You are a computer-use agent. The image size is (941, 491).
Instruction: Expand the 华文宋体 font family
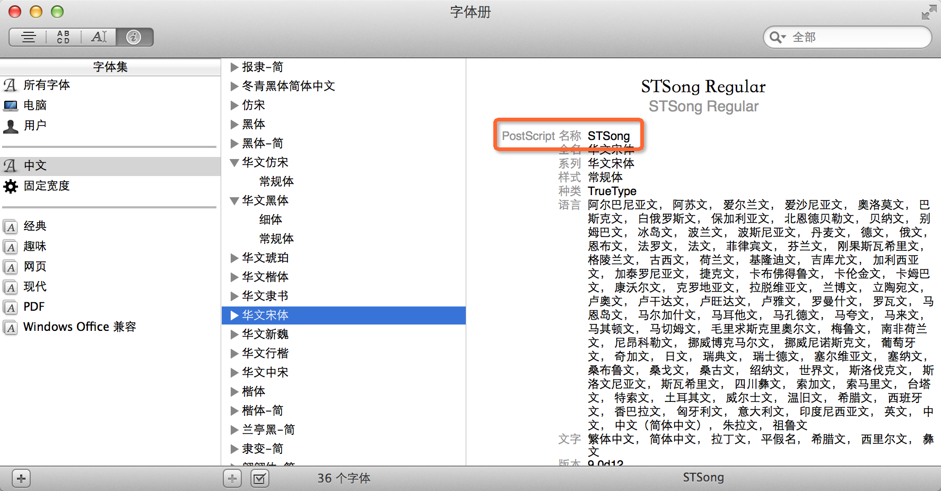(x=234, y=315)
